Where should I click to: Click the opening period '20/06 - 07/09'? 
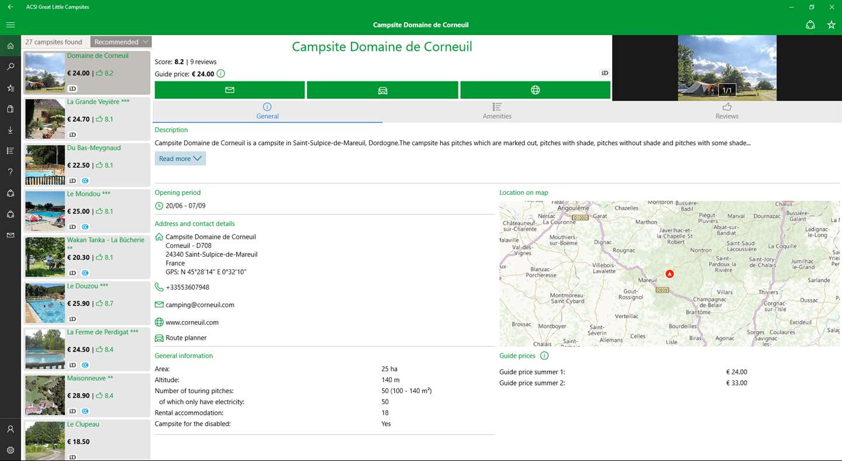185,206
